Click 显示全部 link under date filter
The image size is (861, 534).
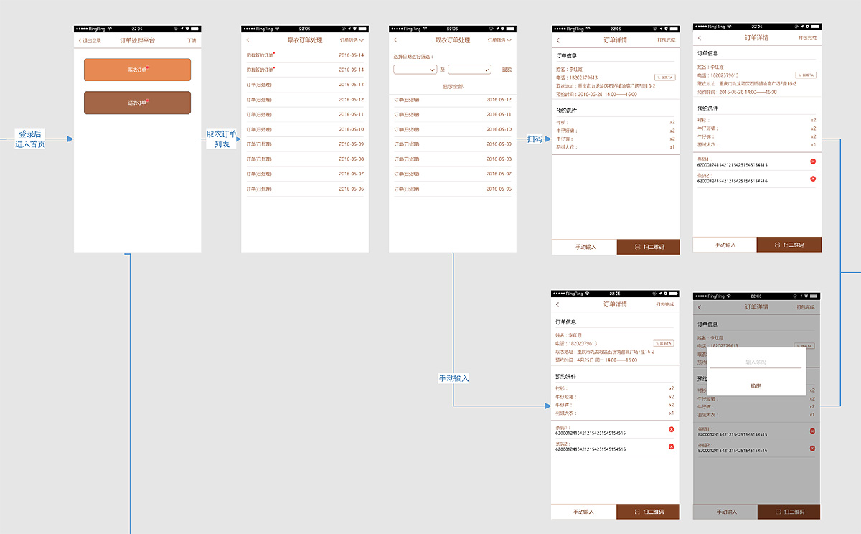click(x=453, y=86)
